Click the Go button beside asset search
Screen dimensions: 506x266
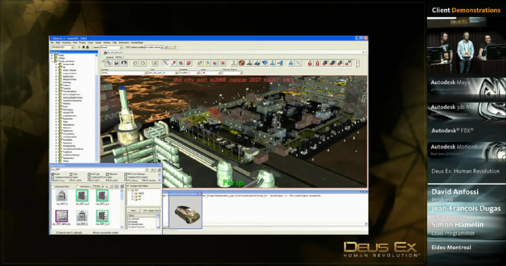(x=153, y=170)
